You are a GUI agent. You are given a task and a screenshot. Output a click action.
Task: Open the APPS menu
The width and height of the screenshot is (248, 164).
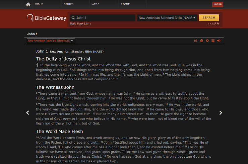96,4
